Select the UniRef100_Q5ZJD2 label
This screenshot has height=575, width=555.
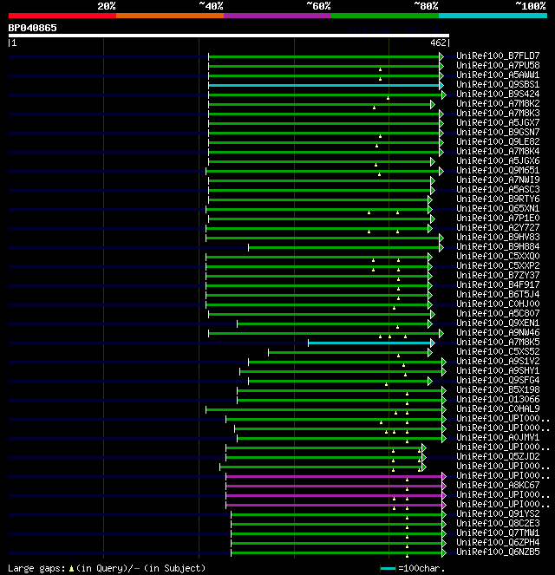click(x=498, y=456)
